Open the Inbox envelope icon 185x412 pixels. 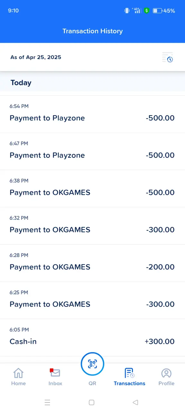point(55,373)
